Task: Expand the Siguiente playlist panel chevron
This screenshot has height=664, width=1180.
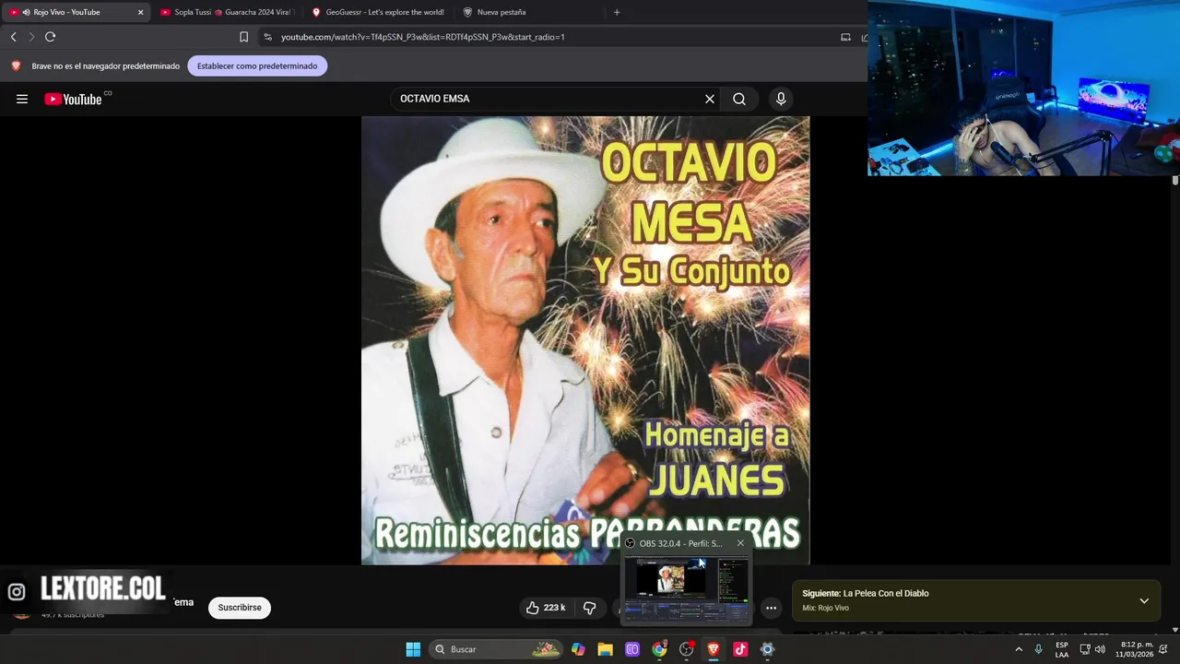Action: pyautogui.click(x=1144, y=600)
